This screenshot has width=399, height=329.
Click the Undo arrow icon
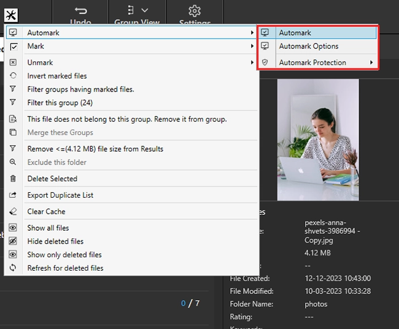click(81, 10)
